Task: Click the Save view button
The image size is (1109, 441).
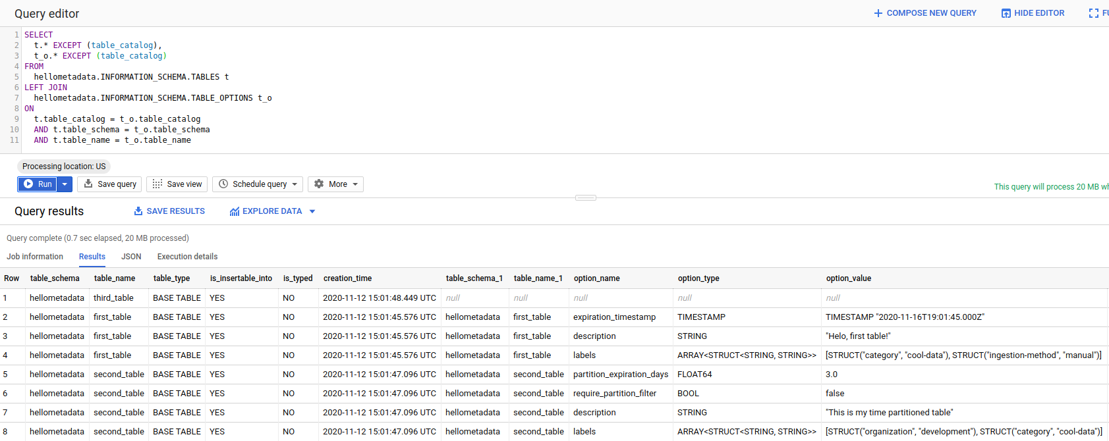Action: 177,184
